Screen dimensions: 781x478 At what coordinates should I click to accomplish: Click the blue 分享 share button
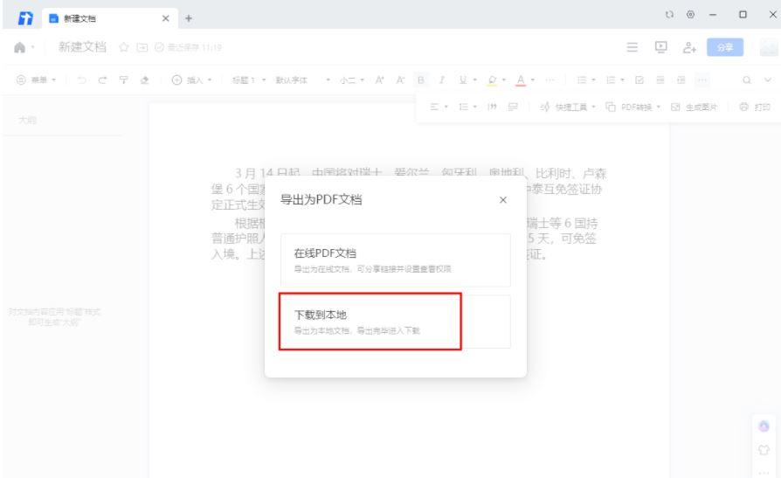[723, 46]
